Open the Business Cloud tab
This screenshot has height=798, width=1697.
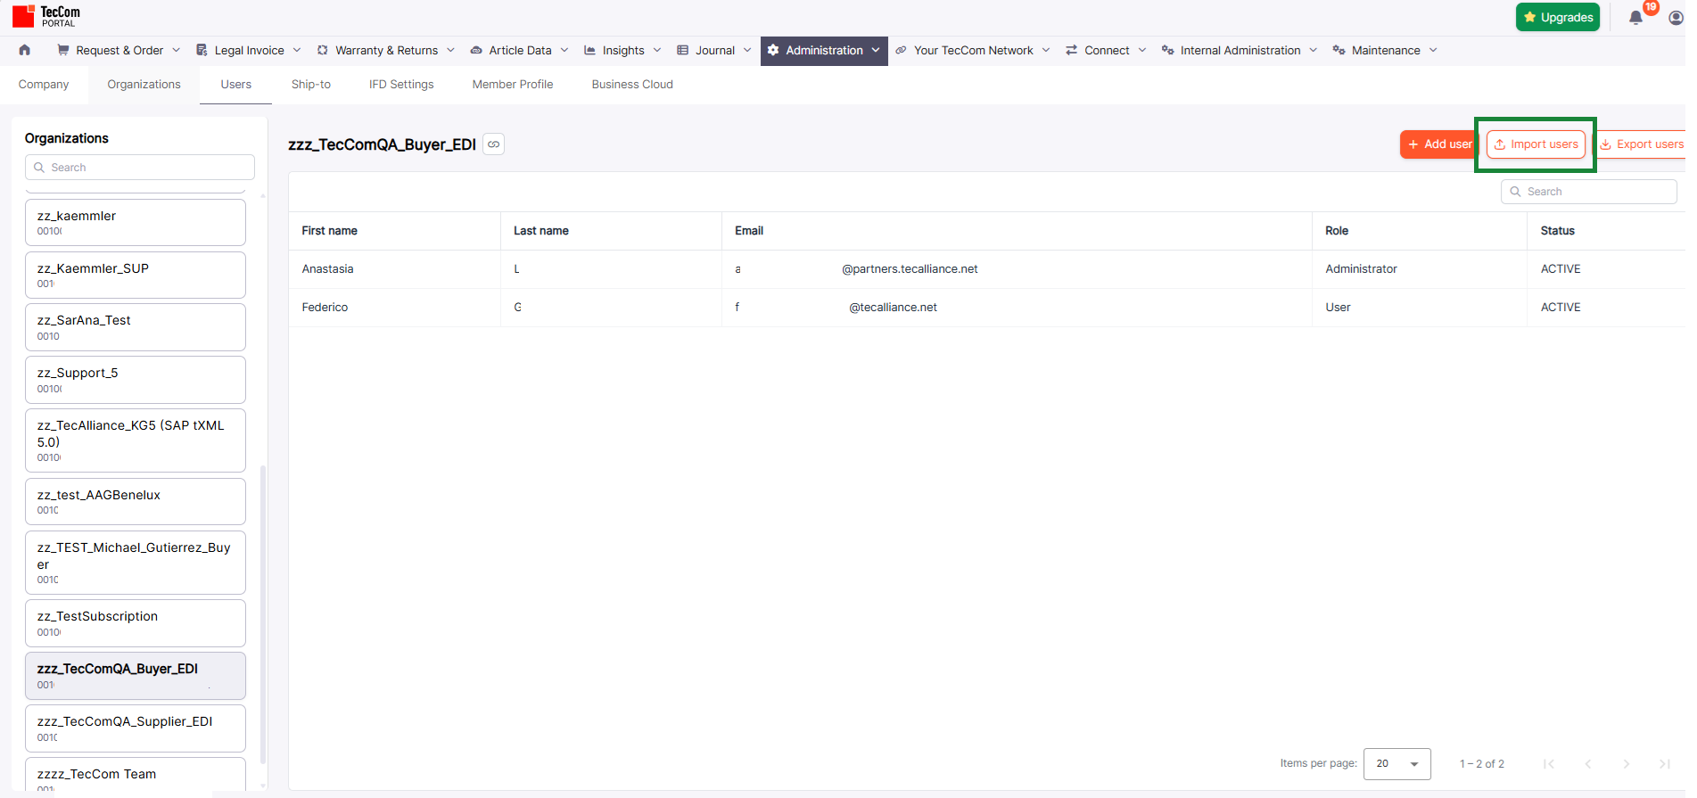coord(632,85)
